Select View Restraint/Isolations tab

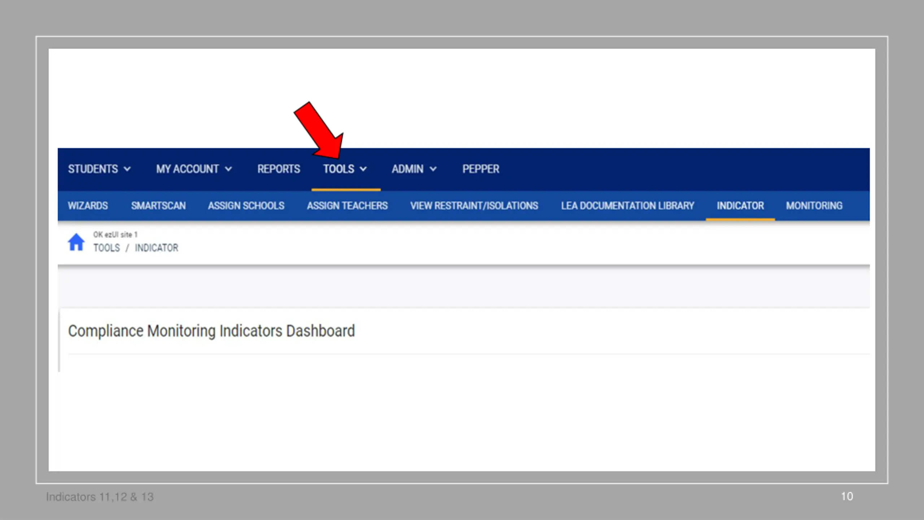coord(474,206)
